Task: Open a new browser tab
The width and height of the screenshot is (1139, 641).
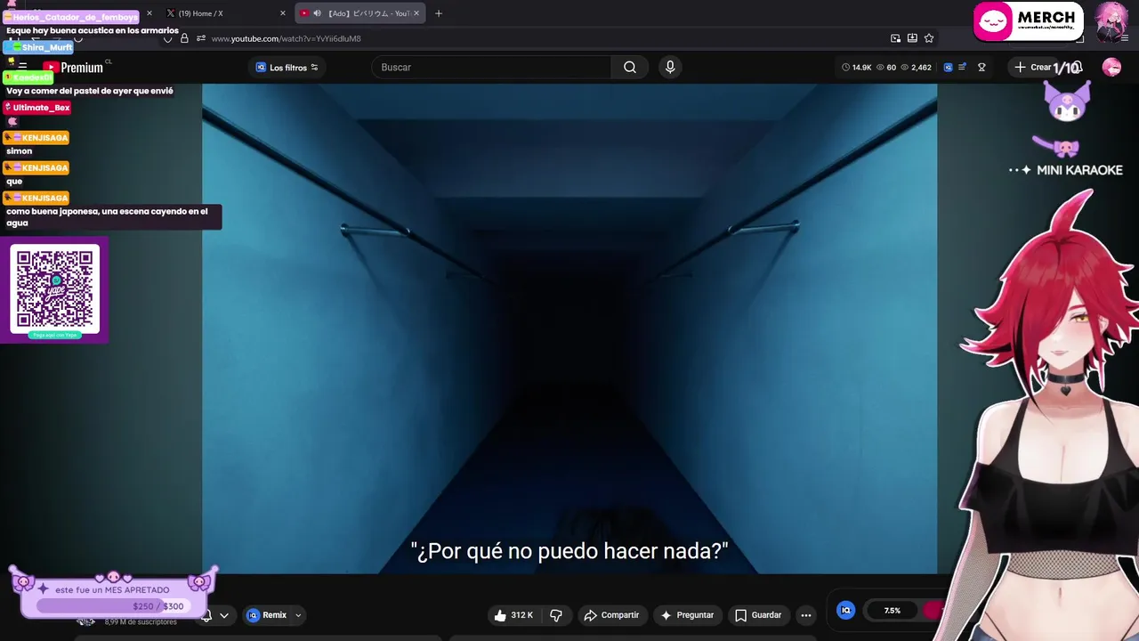Action: click(438, 13)
